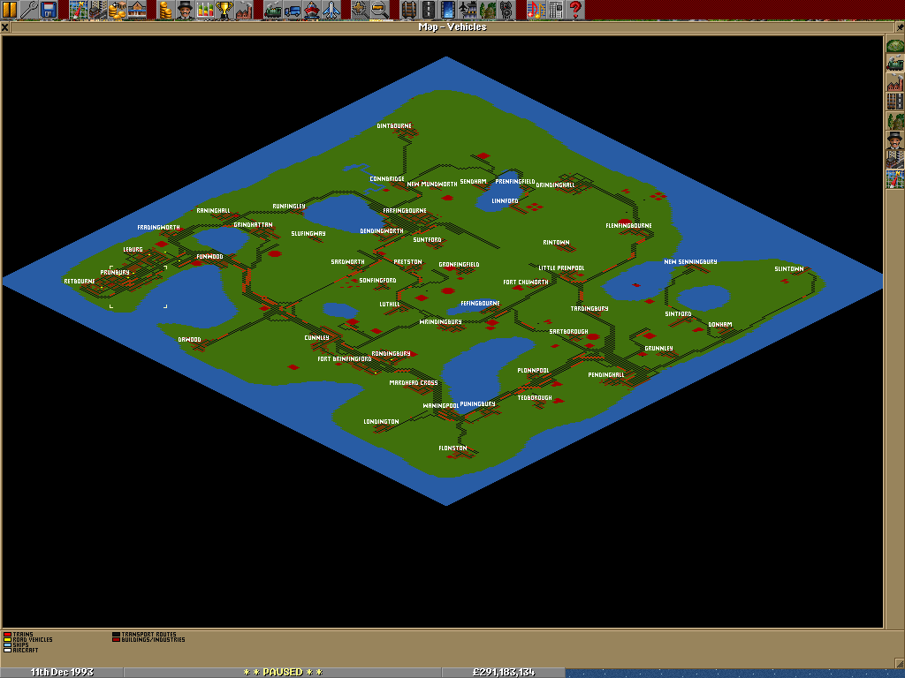This screenshot has width=905, height=678.
Task: Click the Gronfingfield town label
Action: 460,265
